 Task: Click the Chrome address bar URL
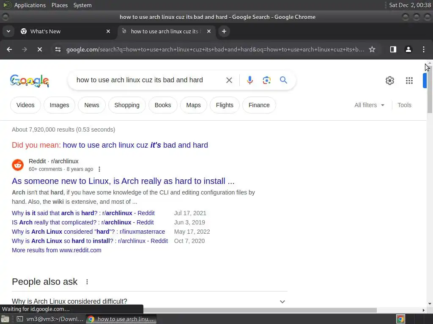click(215, 49)
